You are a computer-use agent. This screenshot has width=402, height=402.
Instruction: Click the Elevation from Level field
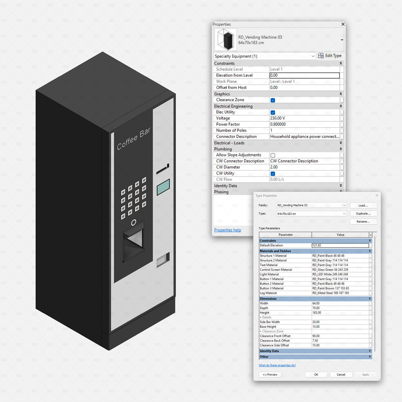pyautogui.click(x=304, y=75)
